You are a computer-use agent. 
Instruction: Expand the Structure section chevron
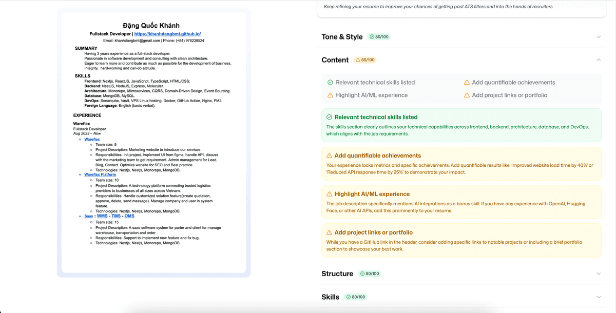coord(599,274)
